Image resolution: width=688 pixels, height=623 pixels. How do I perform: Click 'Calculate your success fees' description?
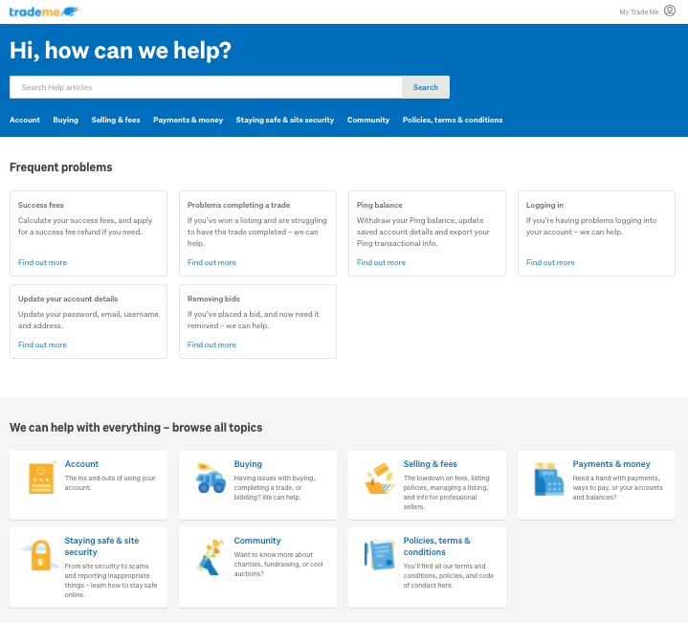(x=85, y=226)
